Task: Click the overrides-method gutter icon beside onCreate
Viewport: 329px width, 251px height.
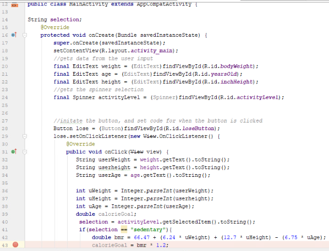Action: [x=14, y=35]
